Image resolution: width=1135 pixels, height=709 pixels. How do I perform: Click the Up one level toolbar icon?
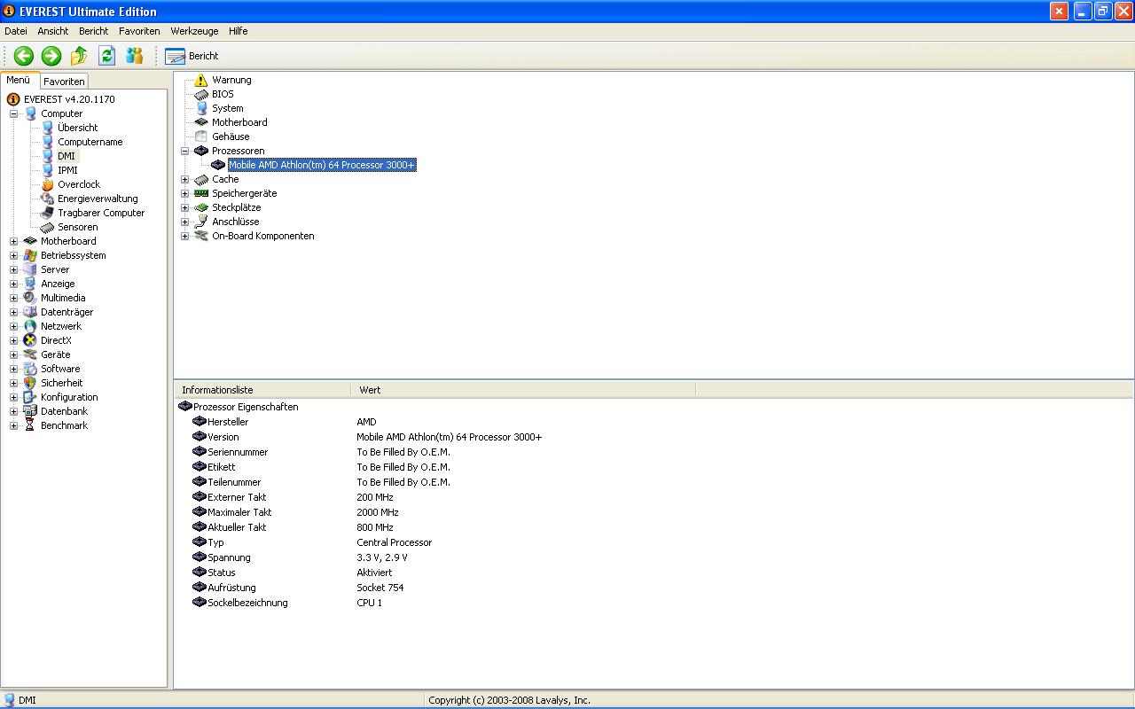(x=79, y=56)
